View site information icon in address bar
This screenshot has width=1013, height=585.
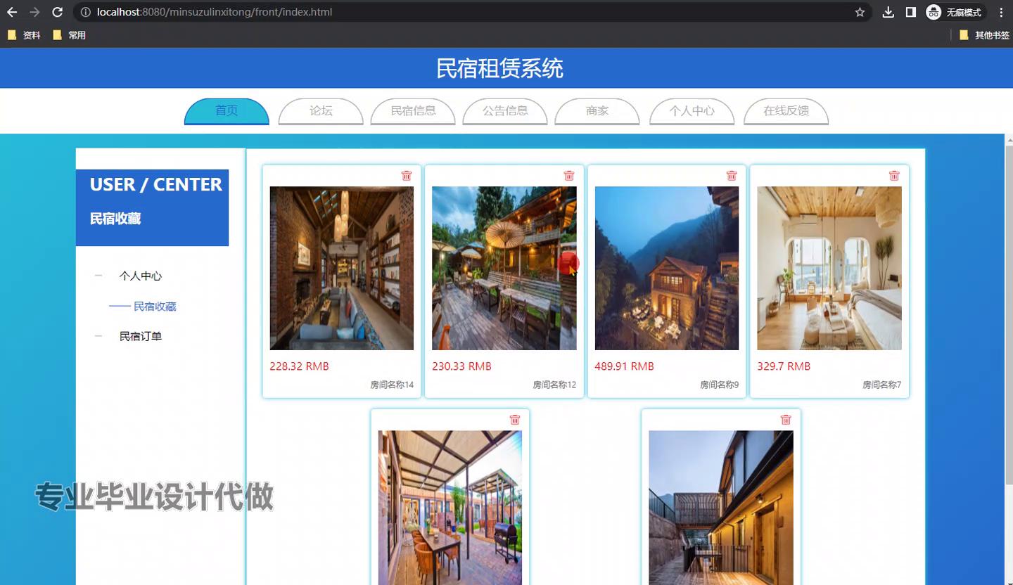86,12
